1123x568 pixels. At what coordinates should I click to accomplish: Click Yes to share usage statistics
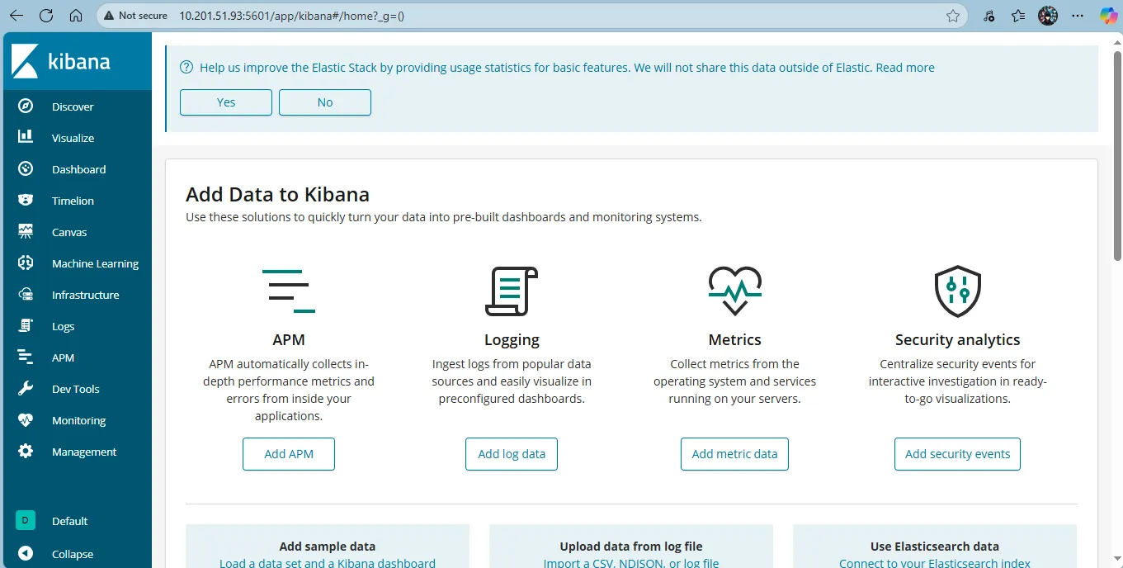226,102
